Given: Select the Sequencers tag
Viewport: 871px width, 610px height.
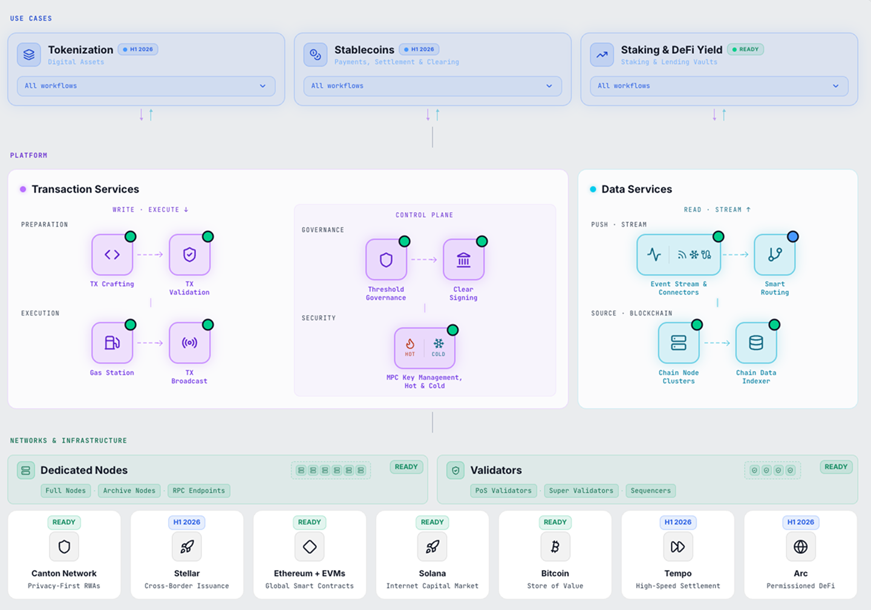Looking at the screenshot, I should 651,491.
